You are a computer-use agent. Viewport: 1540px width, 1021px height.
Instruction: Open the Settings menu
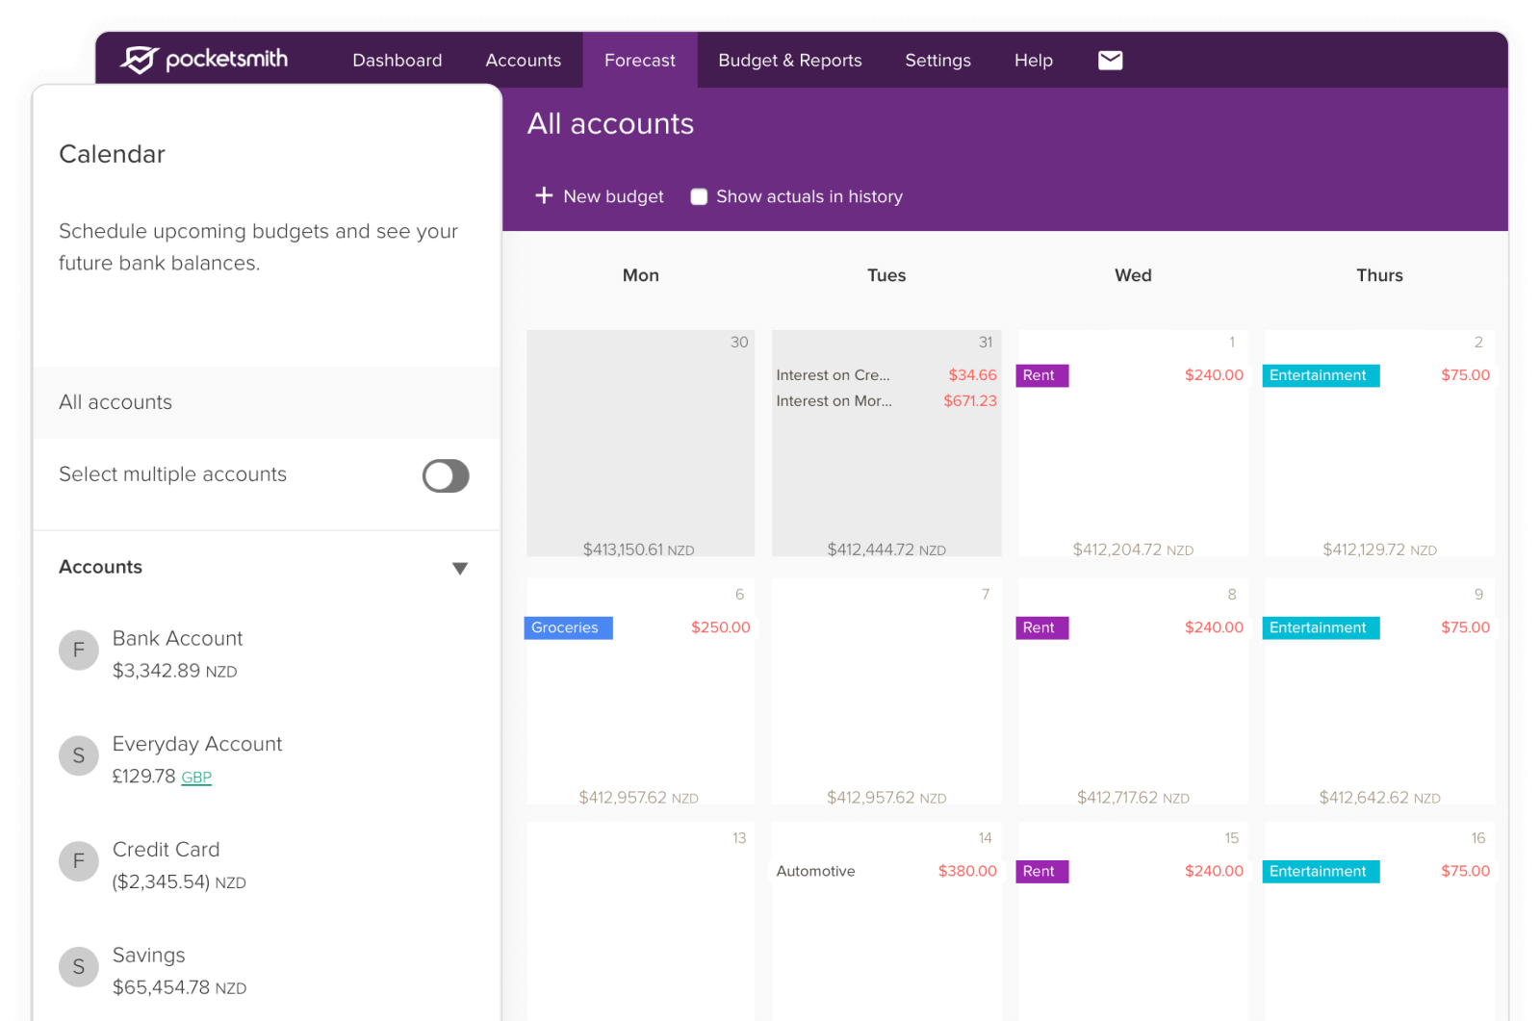[x=937, y=61]
